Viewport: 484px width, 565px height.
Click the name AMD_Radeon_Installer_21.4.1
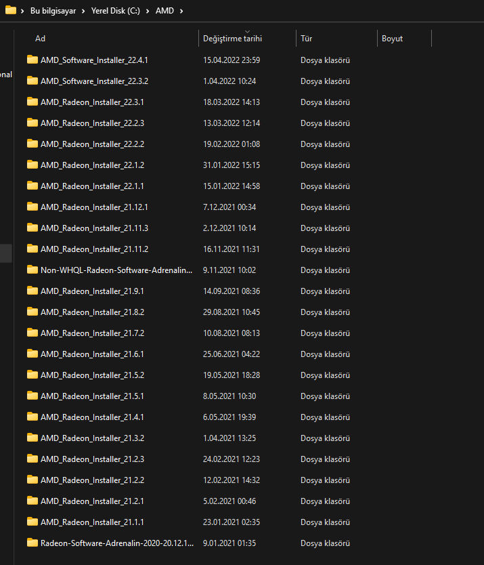pos(92,417)
